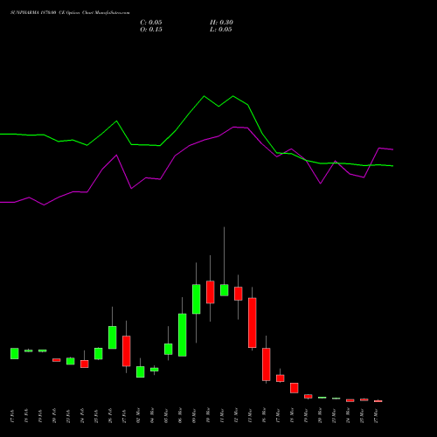Select the large red candle for 13 Mar

[253, 323]
